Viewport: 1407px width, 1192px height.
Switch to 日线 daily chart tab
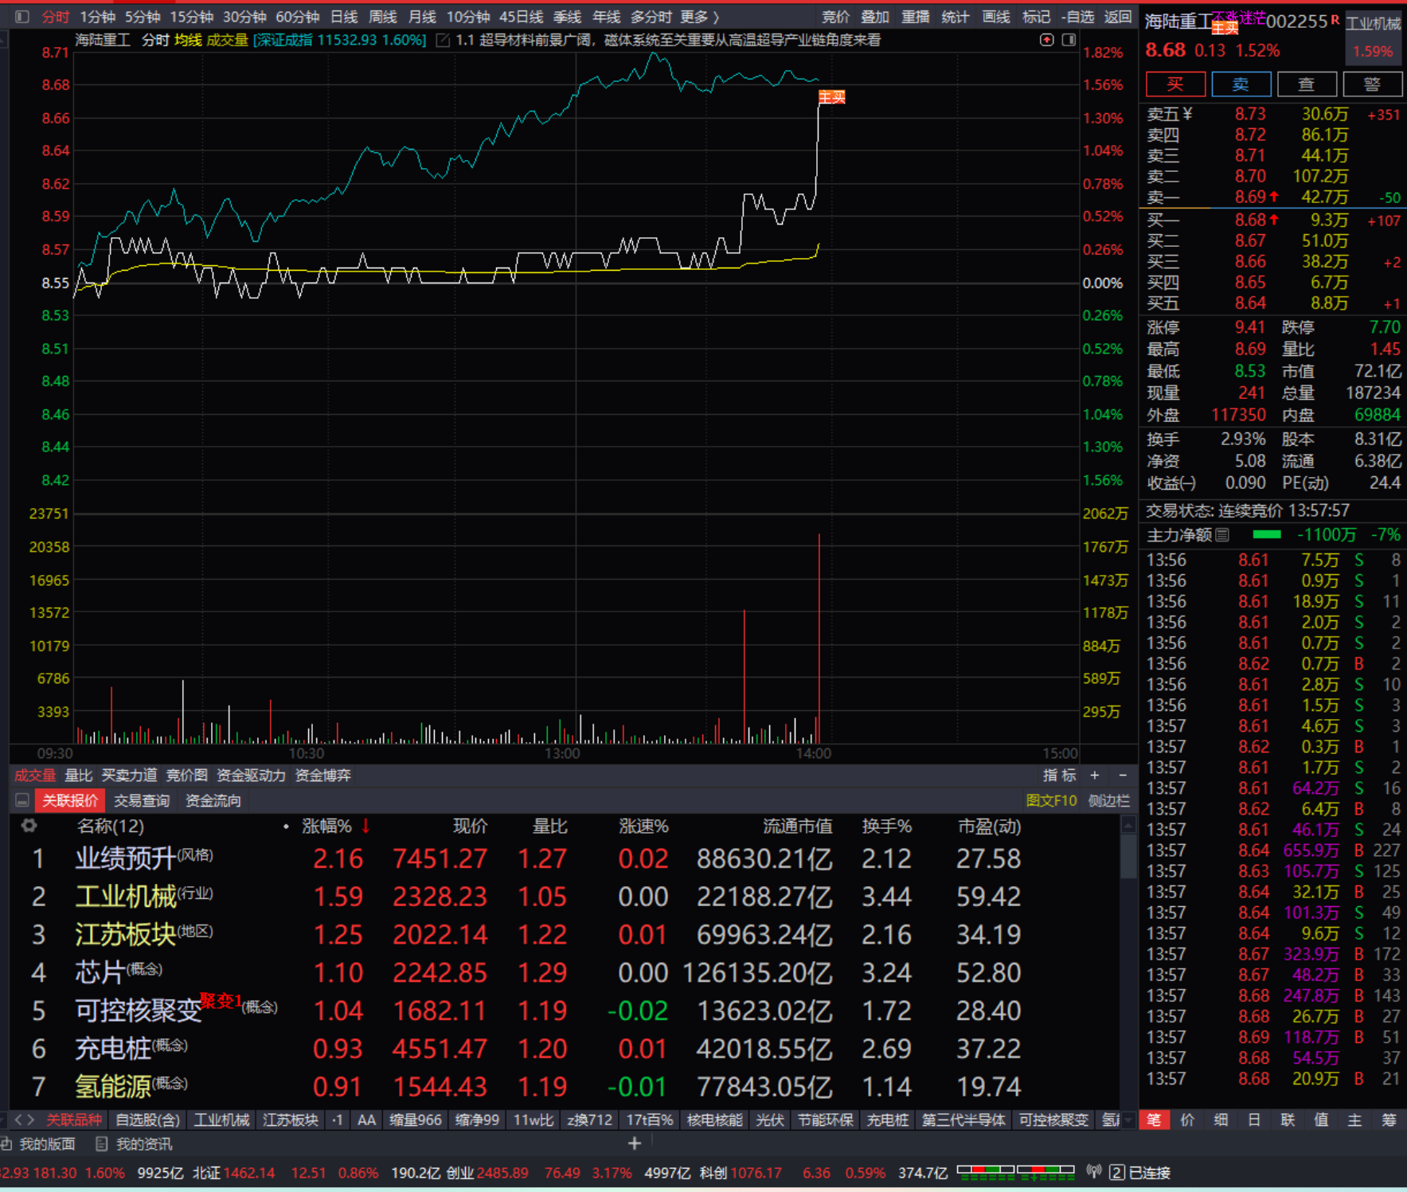344,17
